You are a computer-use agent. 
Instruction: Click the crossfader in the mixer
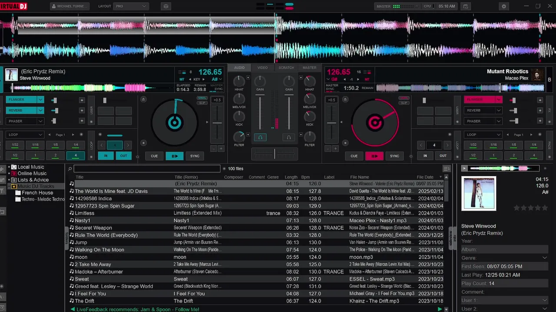click(x=275, y=153)
